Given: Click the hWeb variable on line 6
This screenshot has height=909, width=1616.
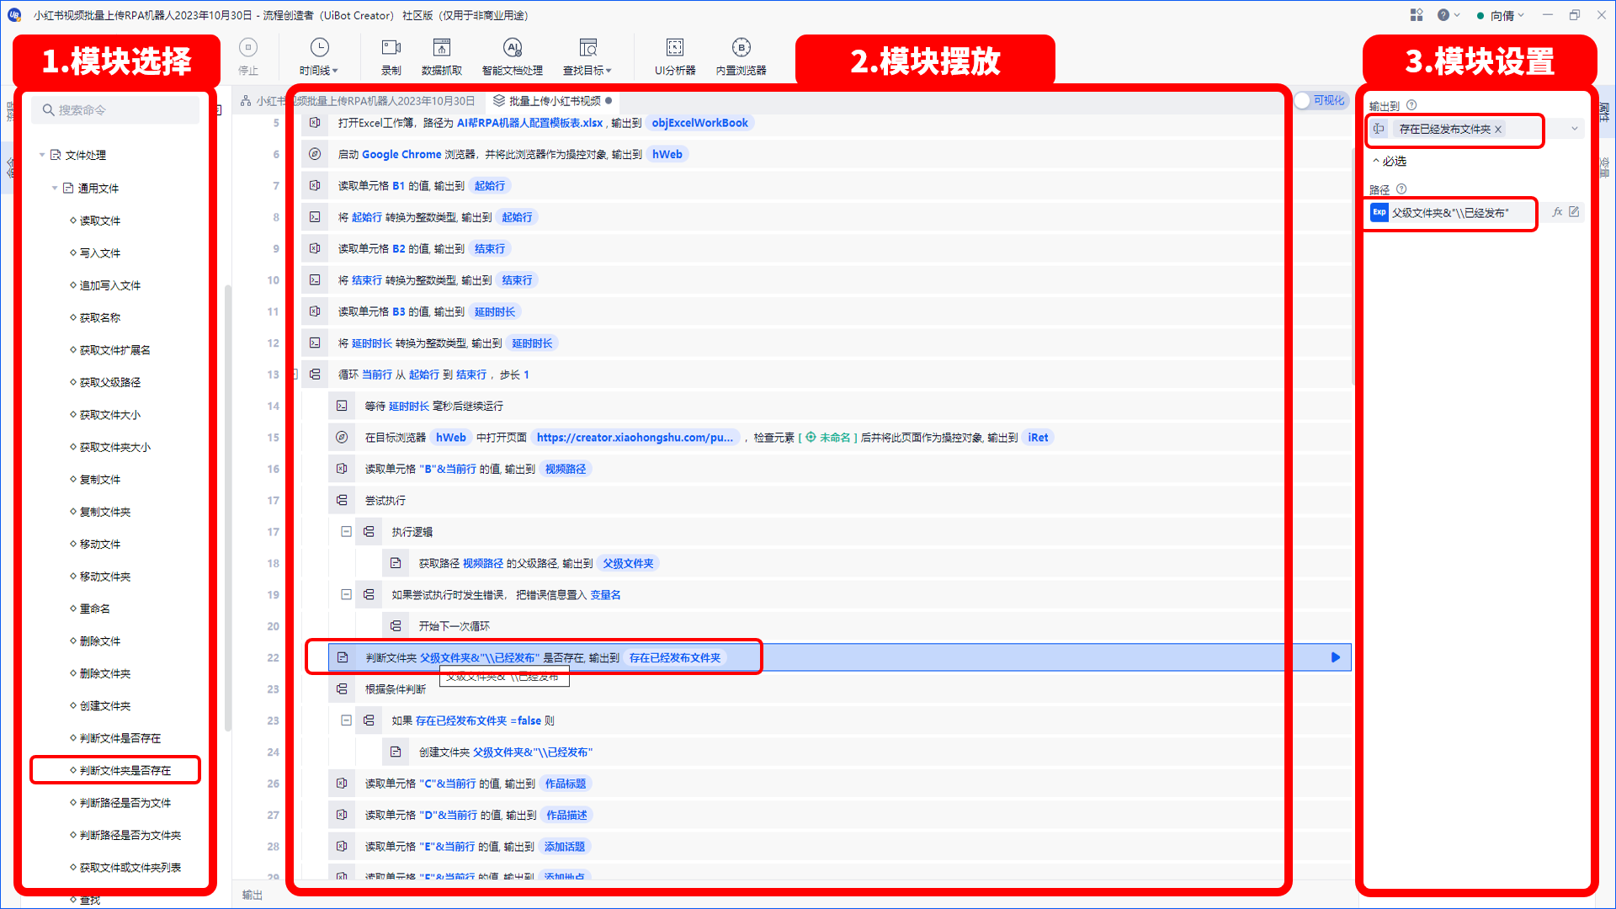Looking at the screenshot, I should (667, 154).
